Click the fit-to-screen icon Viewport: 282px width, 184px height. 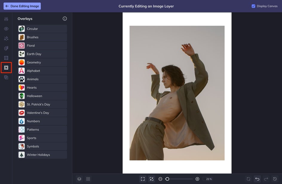[x=143, y=179]
